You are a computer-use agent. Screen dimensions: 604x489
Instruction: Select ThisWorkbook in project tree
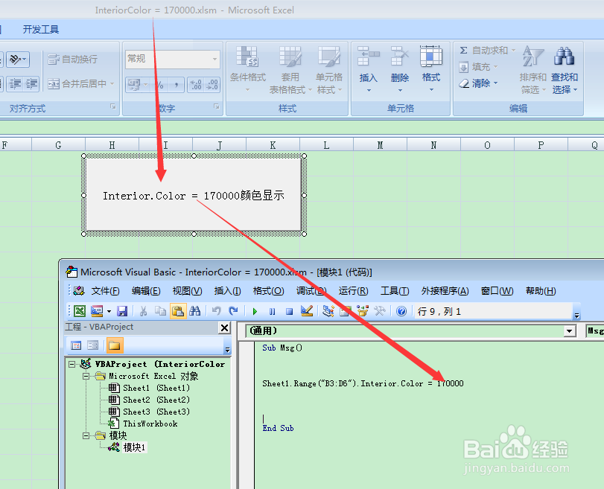click(x=150, y=424)
